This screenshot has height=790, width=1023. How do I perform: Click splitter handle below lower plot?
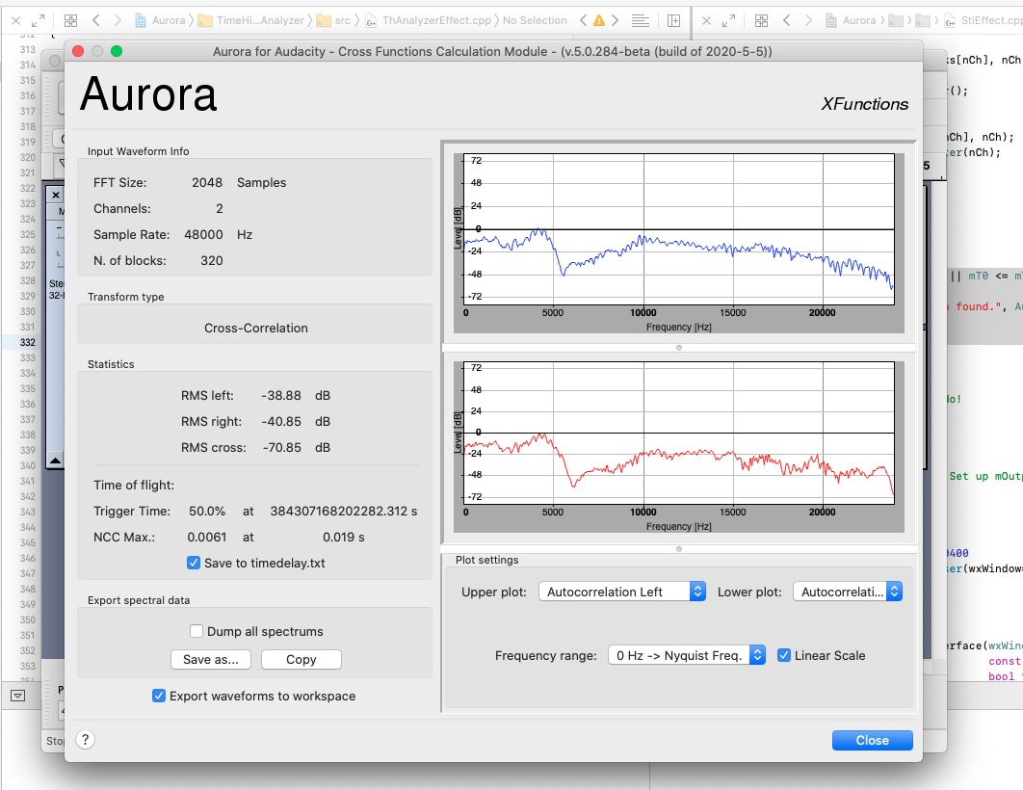pos(679,549)
